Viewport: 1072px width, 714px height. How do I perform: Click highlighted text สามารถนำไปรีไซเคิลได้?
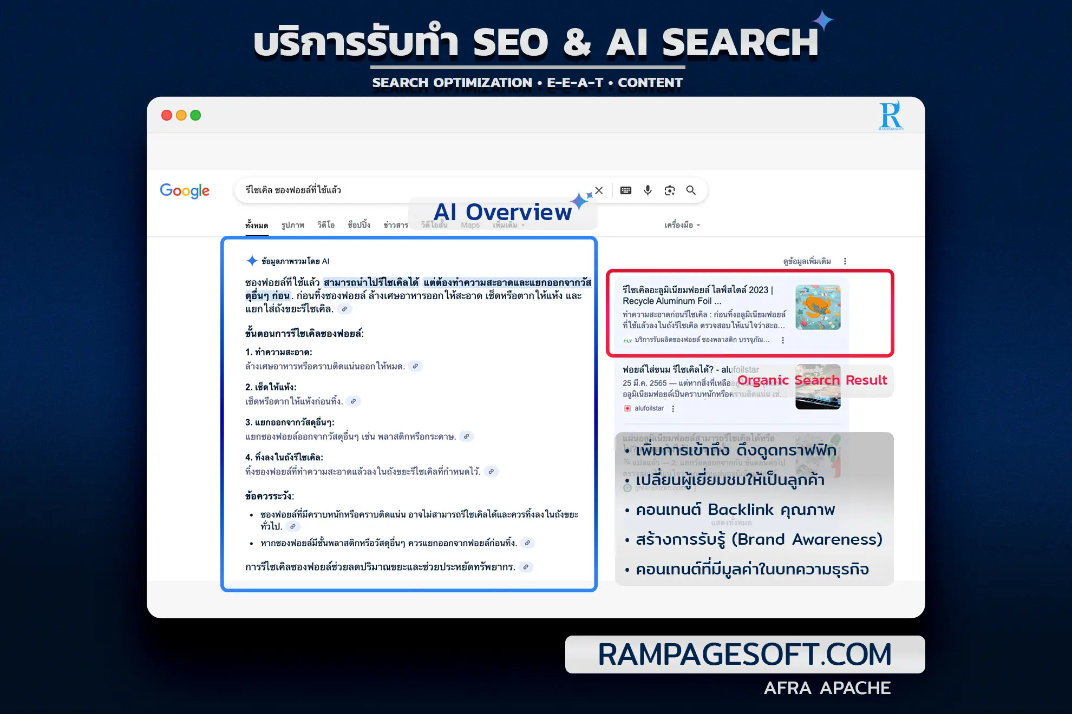pyautogui.click(x=371, y=282)
